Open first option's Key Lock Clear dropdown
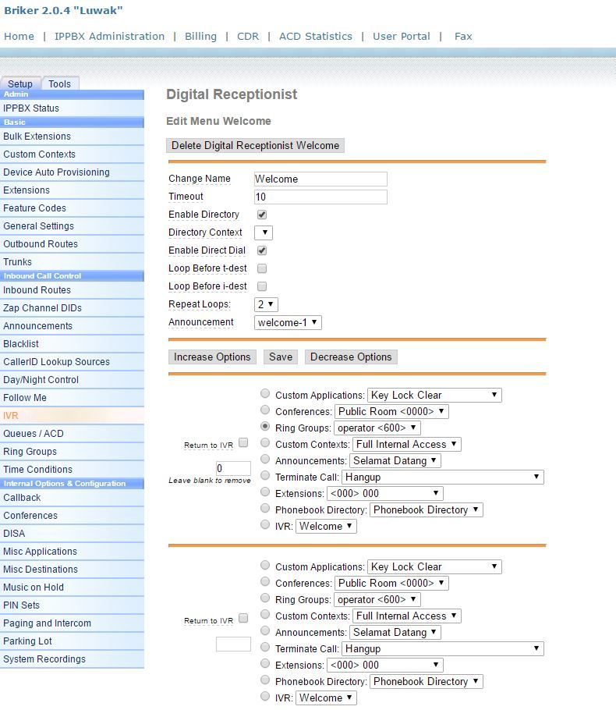The height and width of the screenshot is (710, 616). point(434,396)
